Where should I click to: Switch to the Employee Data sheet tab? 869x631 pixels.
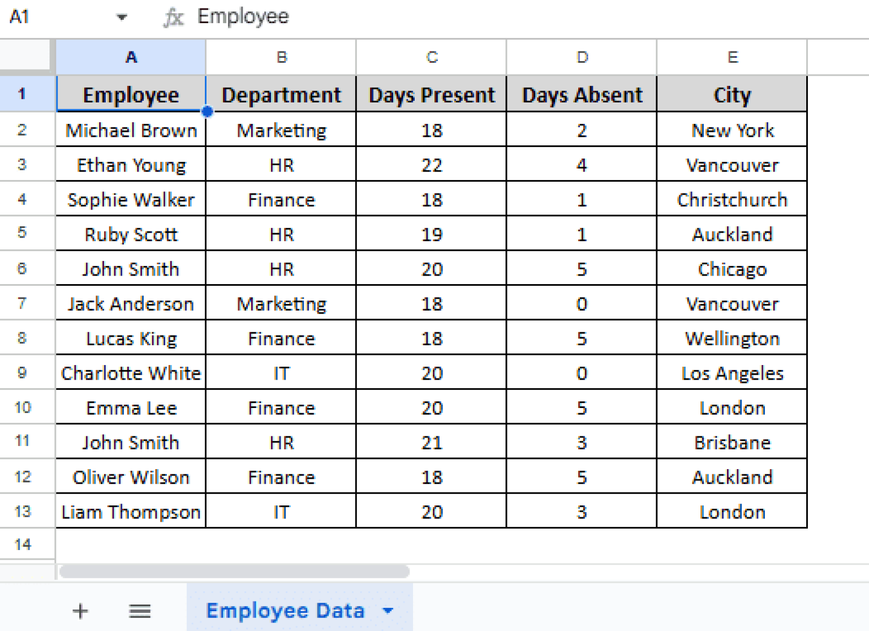click(x=286, y=611)
